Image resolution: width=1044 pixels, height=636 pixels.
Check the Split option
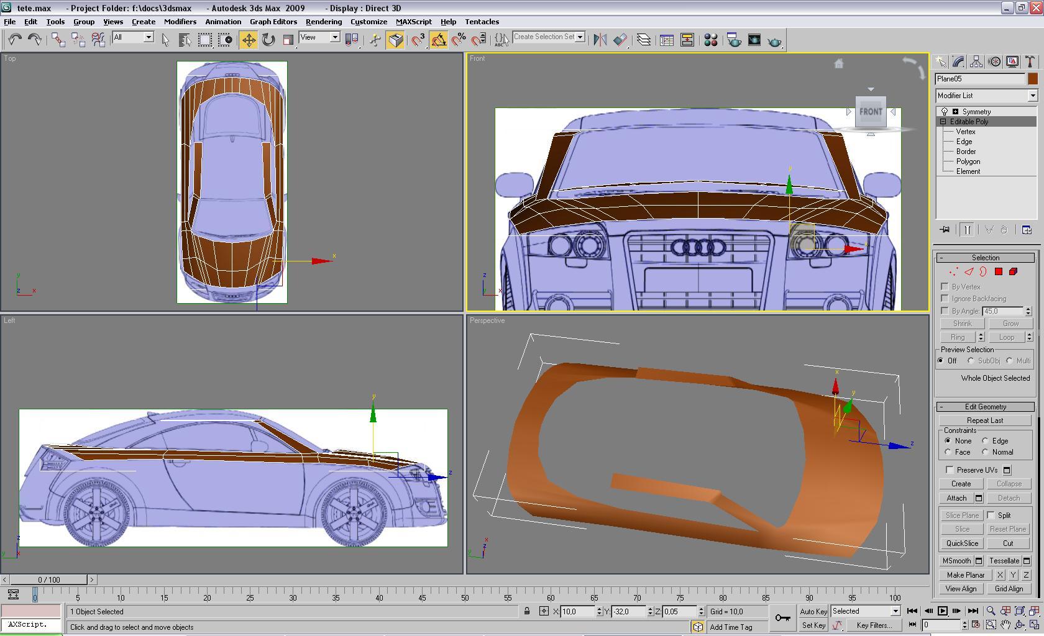pyautogui.click(x=991, y=515)
